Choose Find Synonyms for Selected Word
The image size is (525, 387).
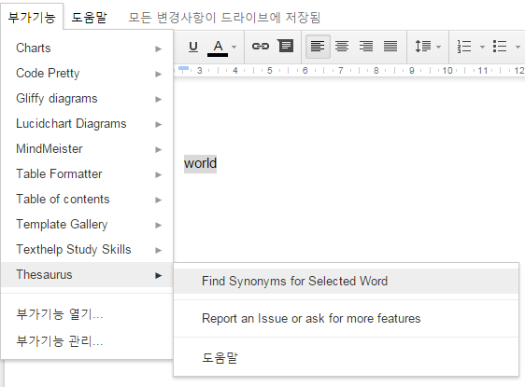[x=347, y=281]
